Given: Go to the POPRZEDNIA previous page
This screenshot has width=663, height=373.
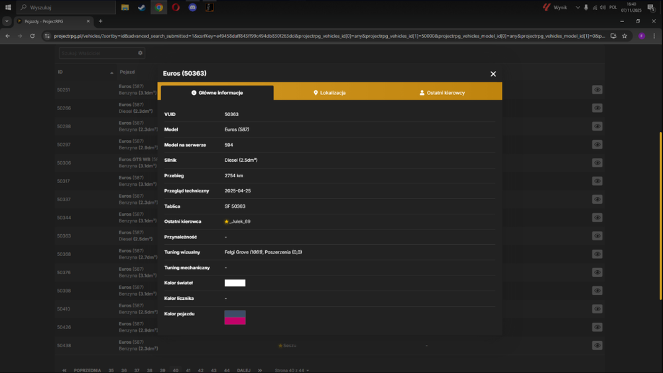Looking at the screenshot, I should [87, 370].
